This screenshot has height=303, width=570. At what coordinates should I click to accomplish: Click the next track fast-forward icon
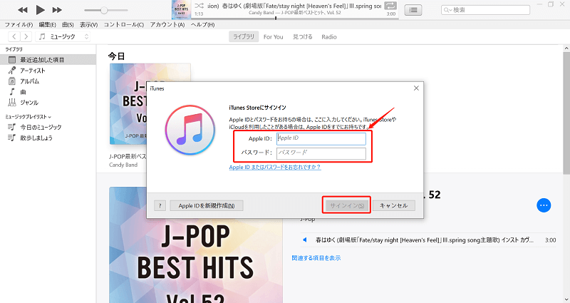pyautogui.click(x=57, y=10)
